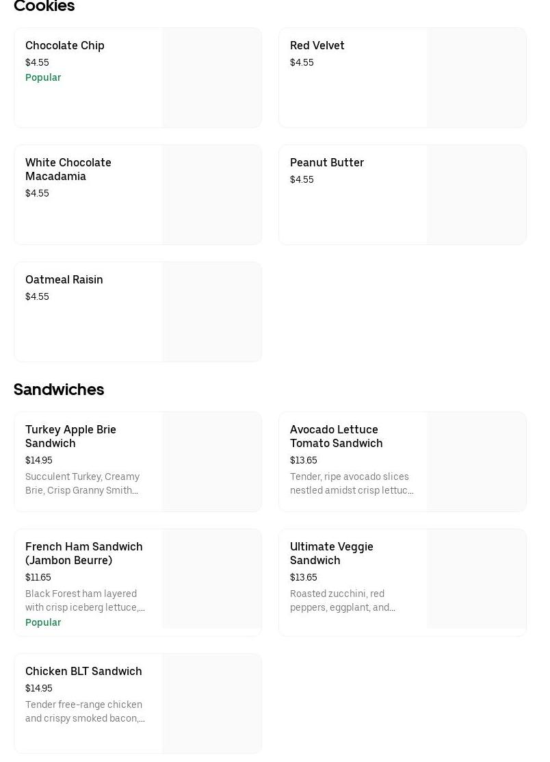Select Avocado Lettuce Tomato Sandwich title
This screenshot has height=762, width=550.
(336, 436)
